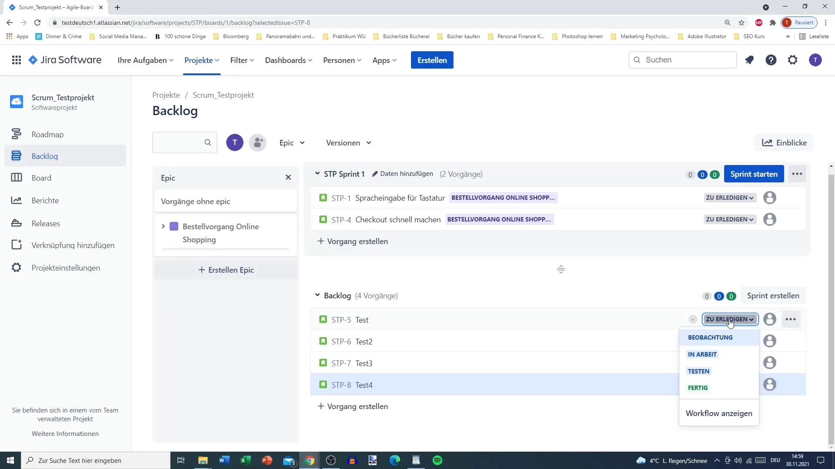
Task: Click the Board icon in sidebar
Action: pos(16,178)
